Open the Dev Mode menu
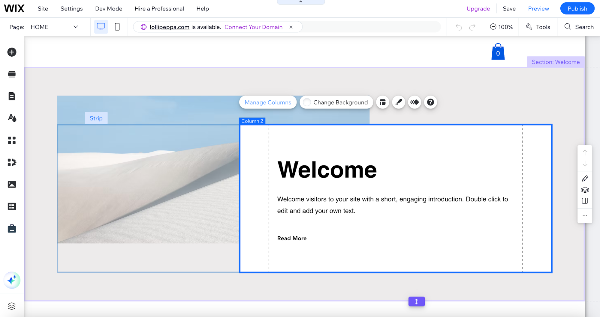 click(x=108, y=8)
